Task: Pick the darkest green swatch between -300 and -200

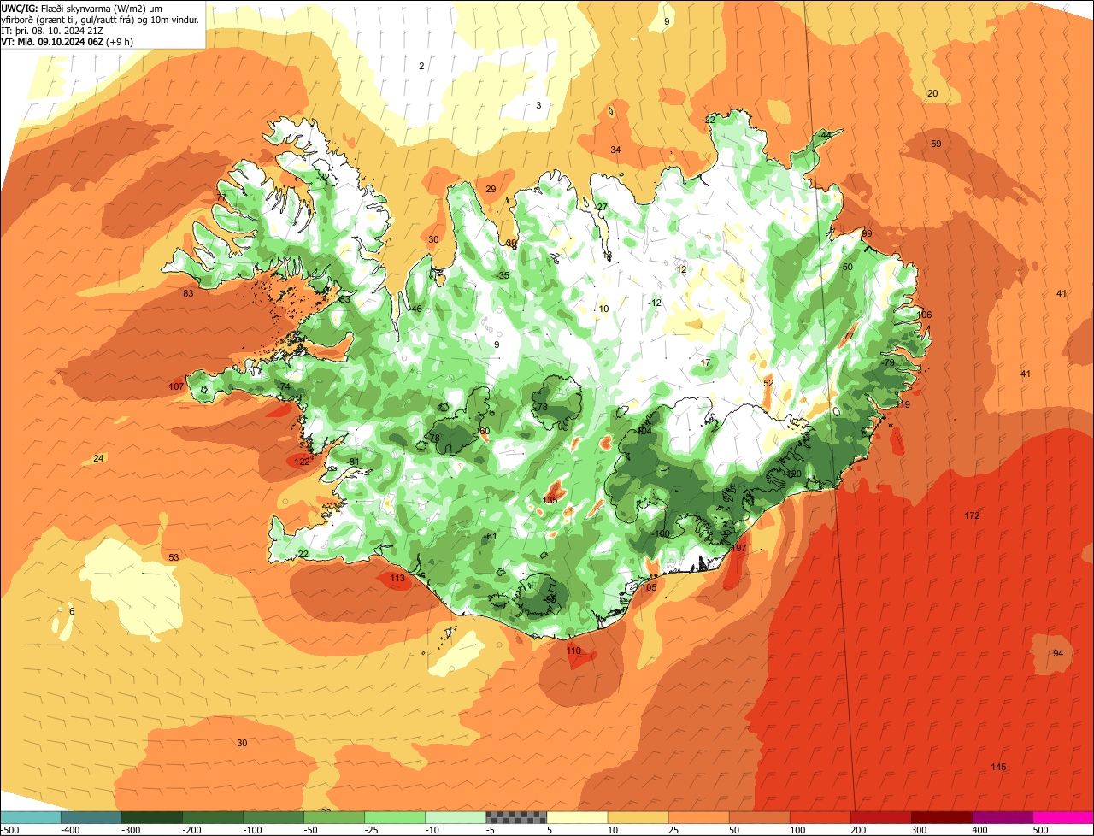Action: 152,817
